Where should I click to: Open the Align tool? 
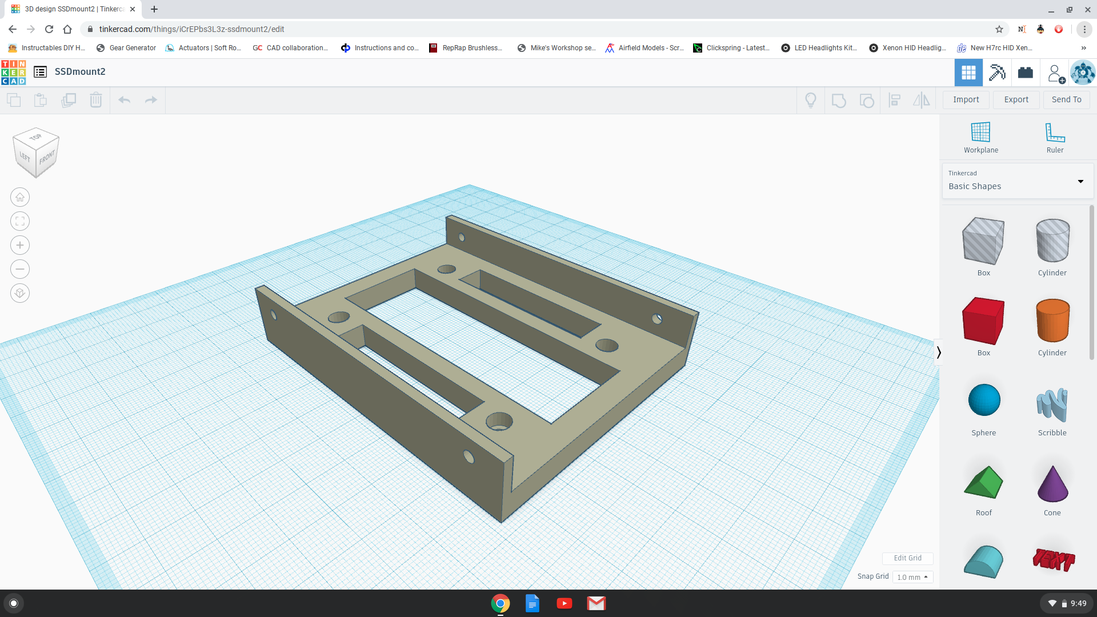895,100
